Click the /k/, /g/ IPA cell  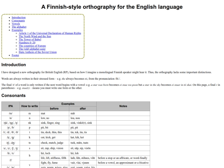point(10,137)
